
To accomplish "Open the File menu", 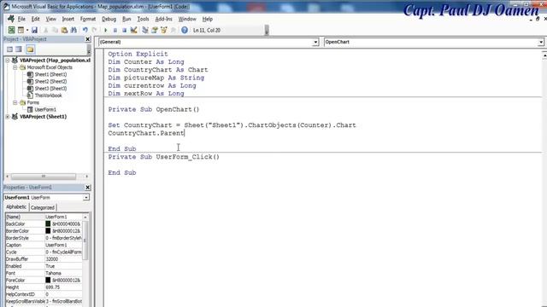I will click(21, 19).
